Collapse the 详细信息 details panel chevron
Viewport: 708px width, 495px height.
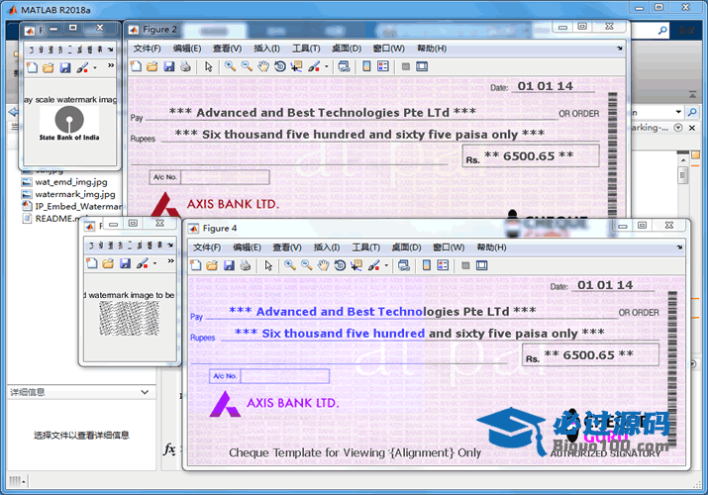(x=145, y=392)
